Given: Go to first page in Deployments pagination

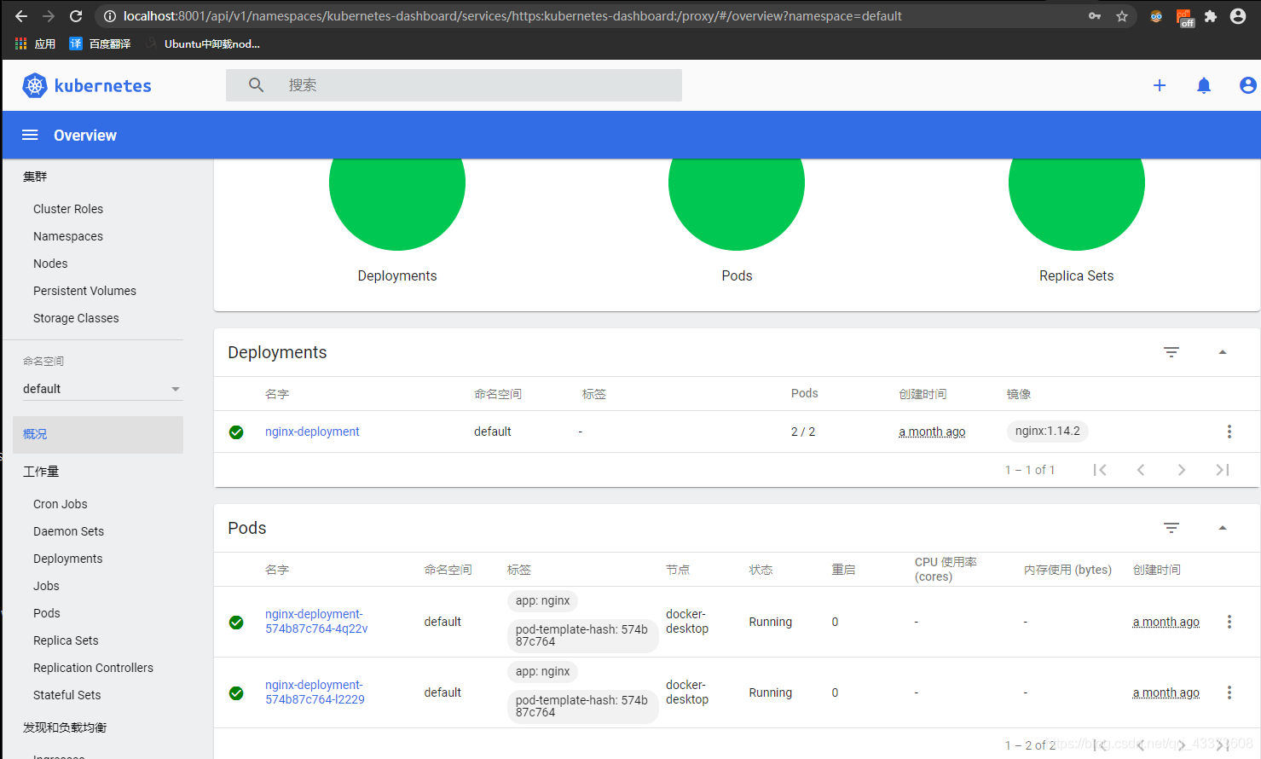Looking at the screenshot, I should point(1100,470).
